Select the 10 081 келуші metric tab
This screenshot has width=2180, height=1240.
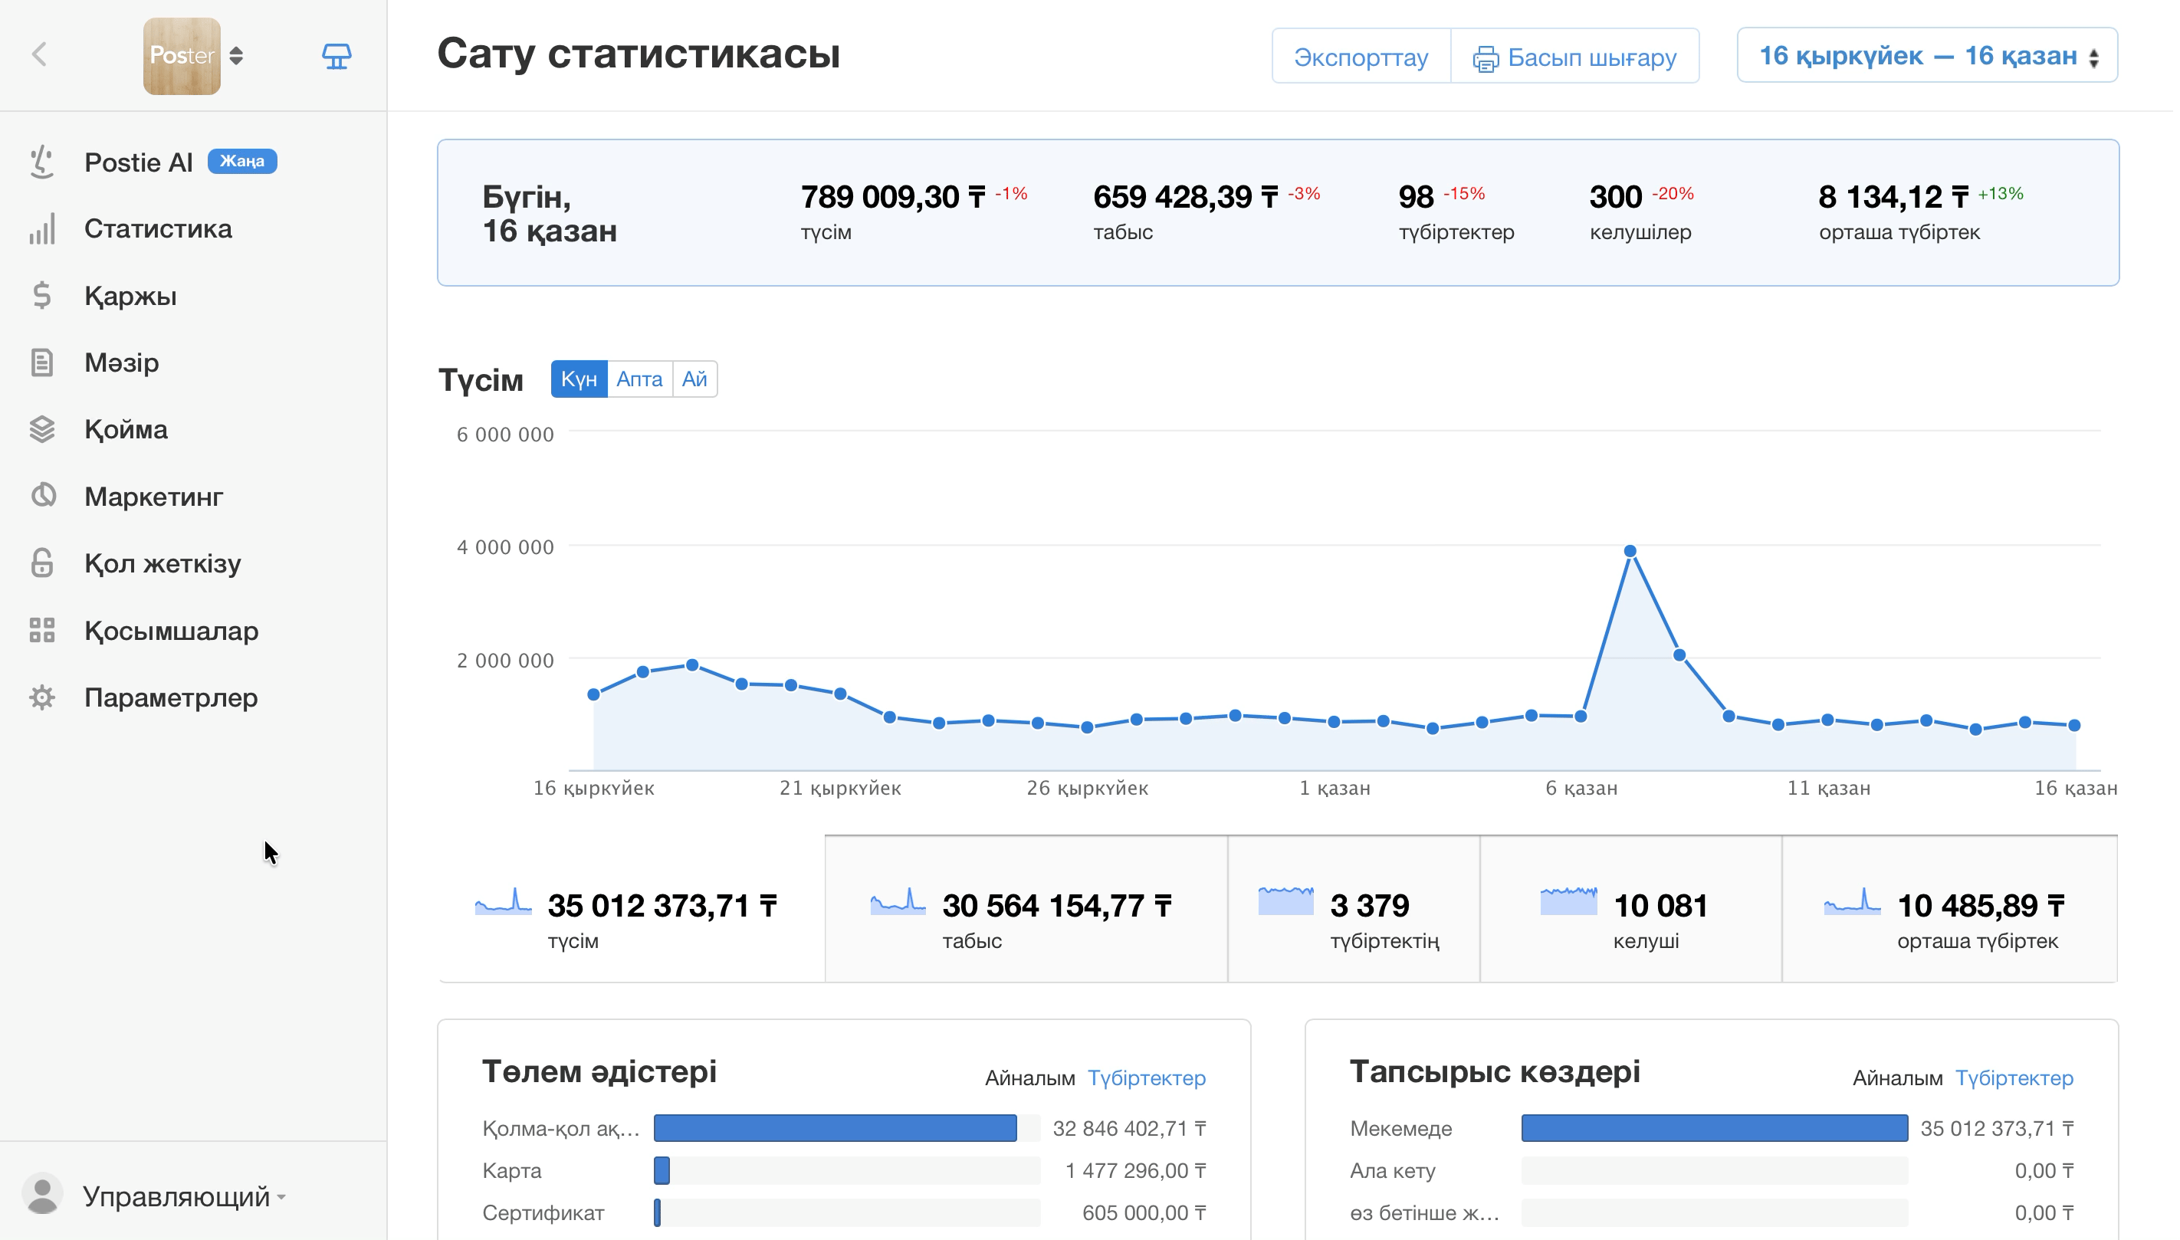coord(1630,910)
